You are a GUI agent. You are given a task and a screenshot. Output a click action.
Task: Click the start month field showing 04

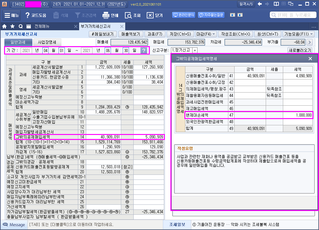45,50
